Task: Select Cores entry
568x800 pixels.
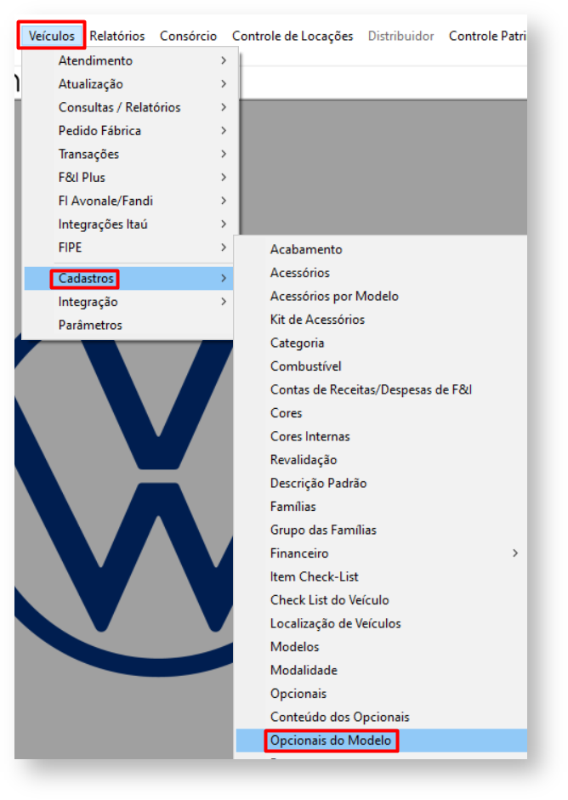Action: 382,413
